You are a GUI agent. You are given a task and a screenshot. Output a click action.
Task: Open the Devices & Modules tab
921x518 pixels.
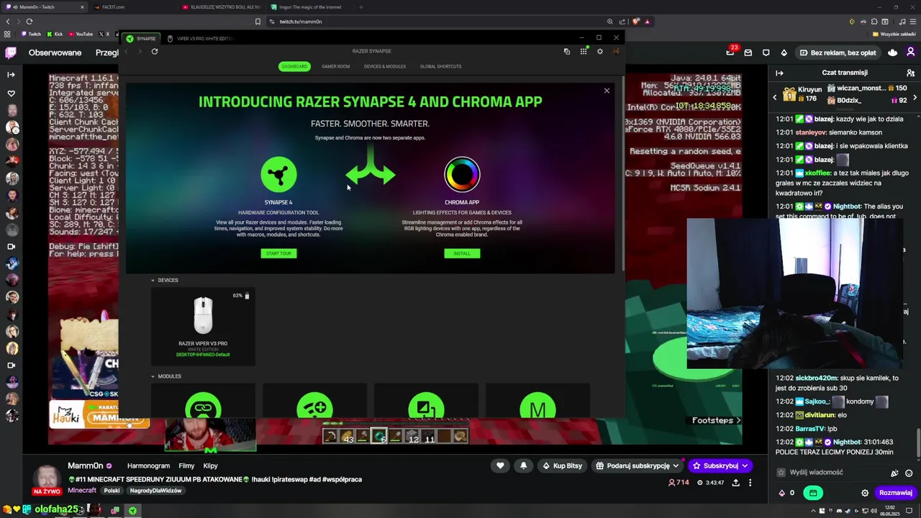384,66
